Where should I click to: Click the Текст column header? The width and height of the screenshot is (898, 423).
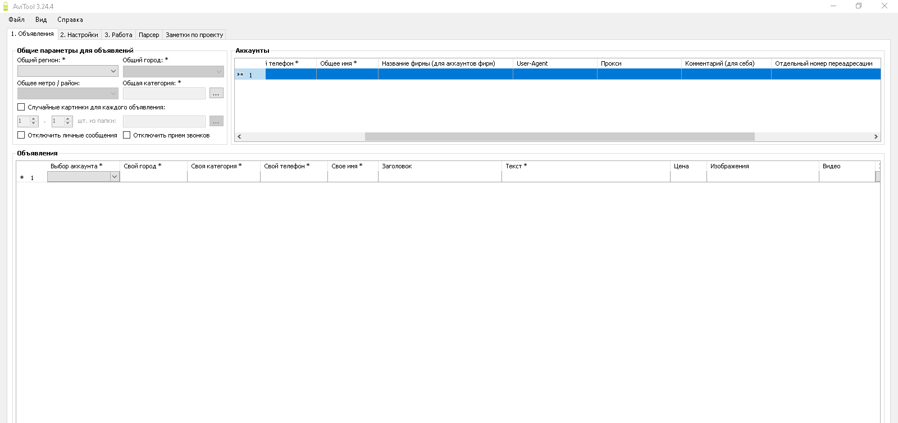(586, 166)
